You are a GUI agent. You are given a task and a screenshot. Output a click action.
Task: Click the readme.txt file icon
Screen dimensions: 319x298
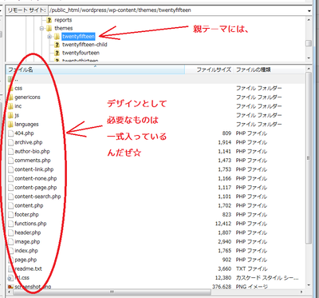point(10,269)
